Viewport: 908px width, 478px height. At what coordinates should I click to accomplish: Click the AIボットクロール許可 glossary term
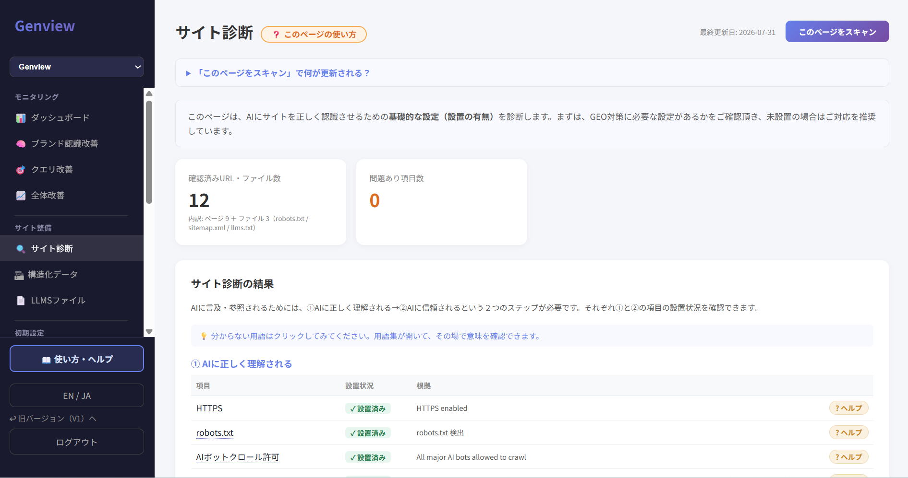(x=238, y=457)
